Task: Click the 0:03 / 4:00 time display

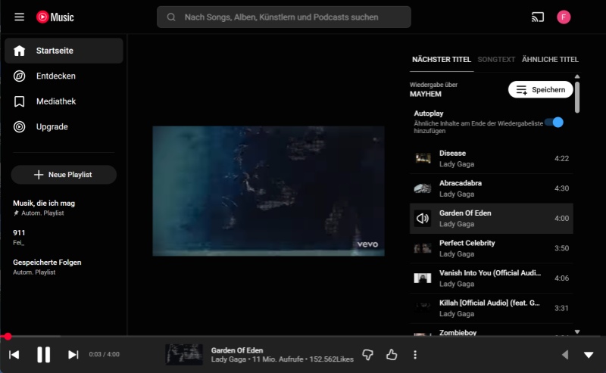Action: click(104, 354)
